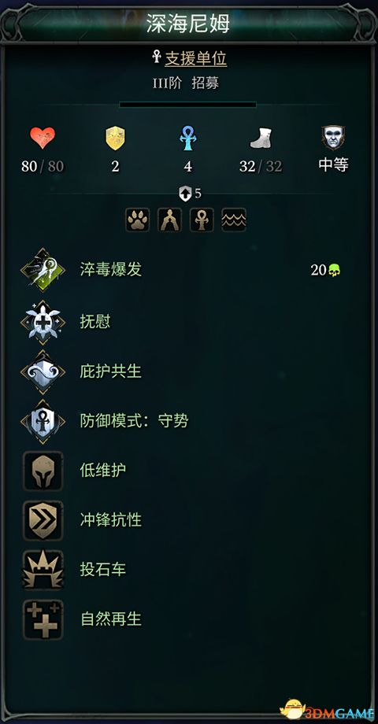Click the crown icon for 投石车
Viewport: 378px width, 724px height.
(x=43, y=570)
